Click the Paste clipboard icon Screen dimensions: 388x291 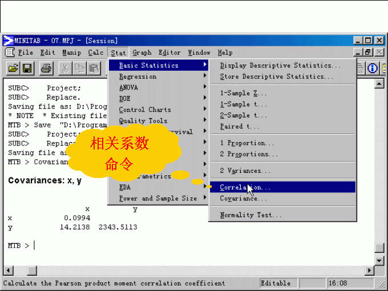(94, 68)
